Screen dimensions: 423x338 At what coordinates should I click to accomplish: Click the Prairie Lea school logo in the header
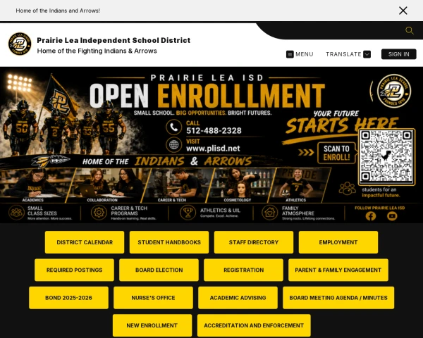(x=20, y=44)
